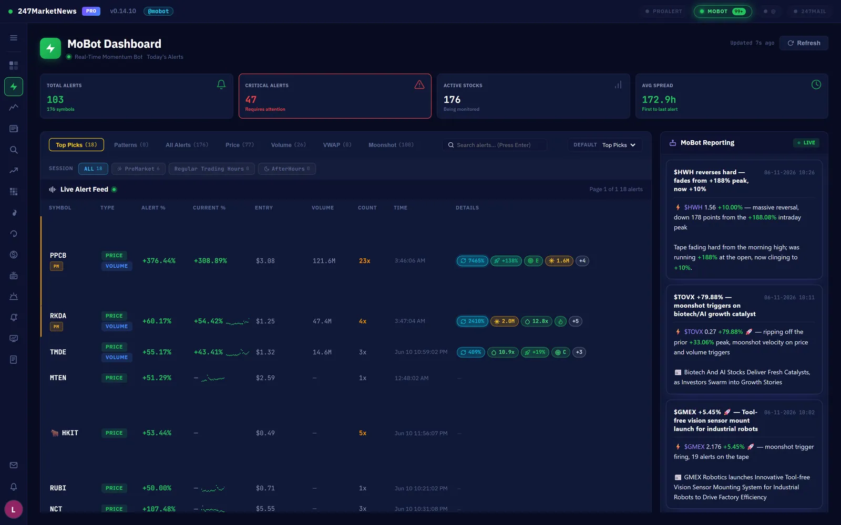This screenshot has width=841, height=525.
Task: Click the 7465% badge on PPCB row
Action: click(472, 261)
